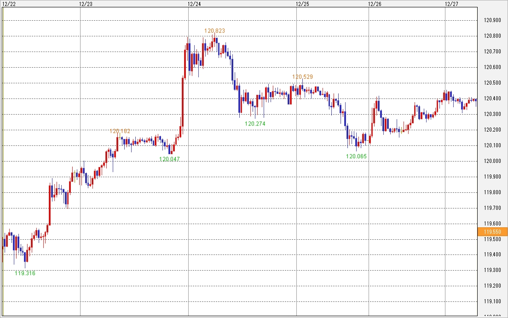The width and height of the screenshot is (508, 318).
Task: Select the 12/27 date marker
Action: (451, 4)
